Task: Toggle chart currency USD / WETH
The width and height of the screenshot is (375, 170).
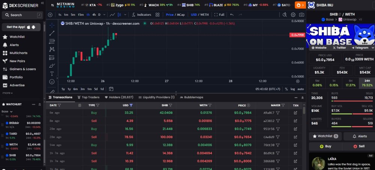Action: point(200,15)
